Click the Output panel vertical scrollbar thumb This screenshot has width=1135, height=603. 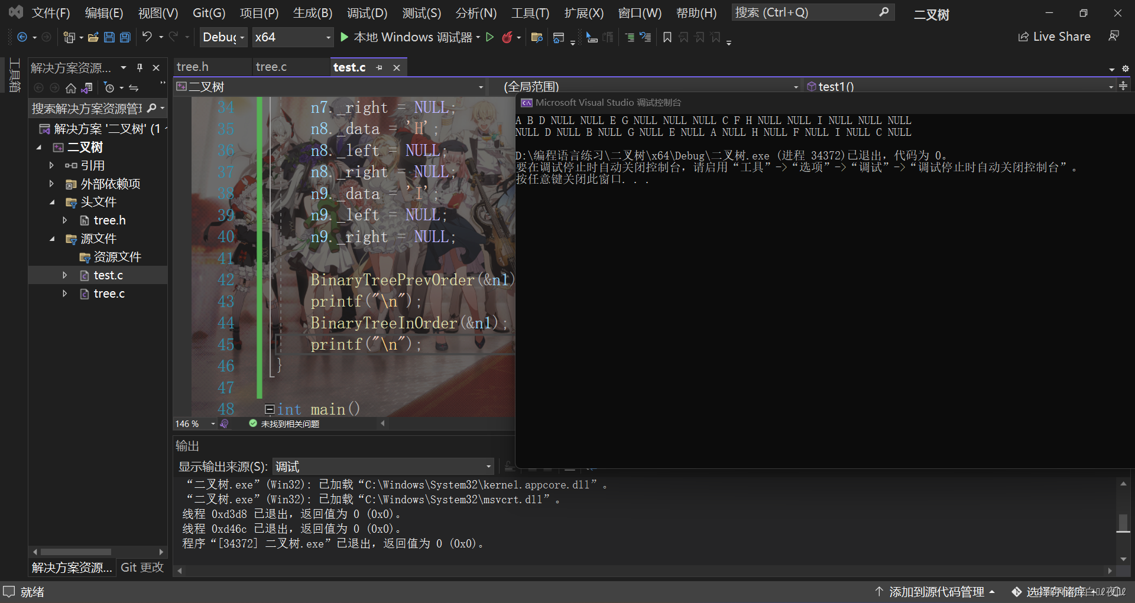(1123, 523)
